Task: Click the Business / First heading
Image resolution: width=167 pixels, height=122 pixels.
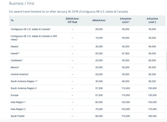Action: point(22,3)
